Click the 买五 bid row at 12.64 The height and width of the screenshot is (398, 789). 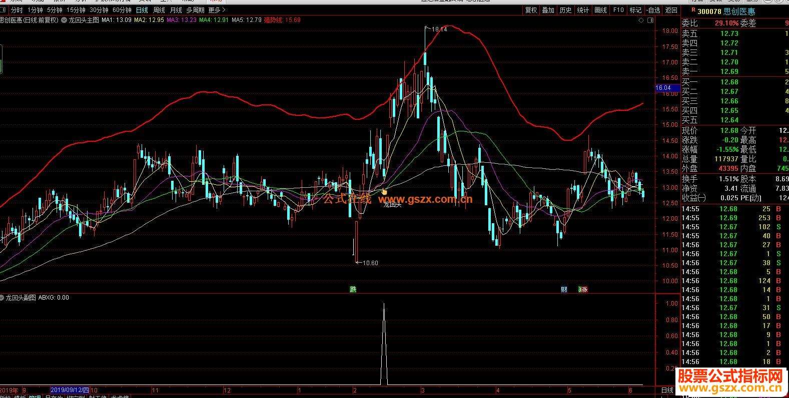[x=734, y=120]
